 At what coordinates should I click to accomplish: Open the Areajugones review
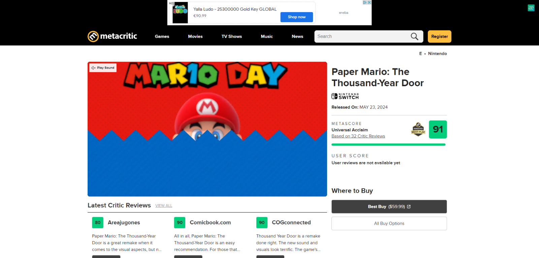124,223
